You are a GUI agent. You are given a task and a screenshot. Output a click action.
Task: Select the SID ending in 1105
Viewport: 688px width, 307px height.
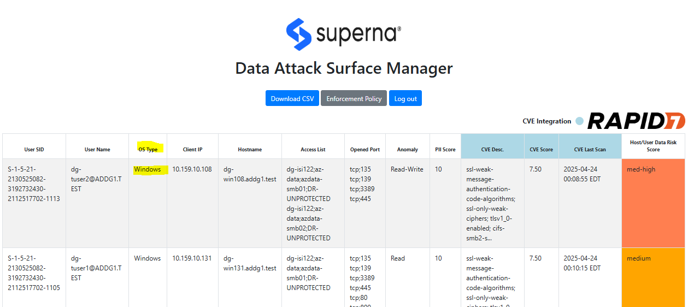point(34,273)
